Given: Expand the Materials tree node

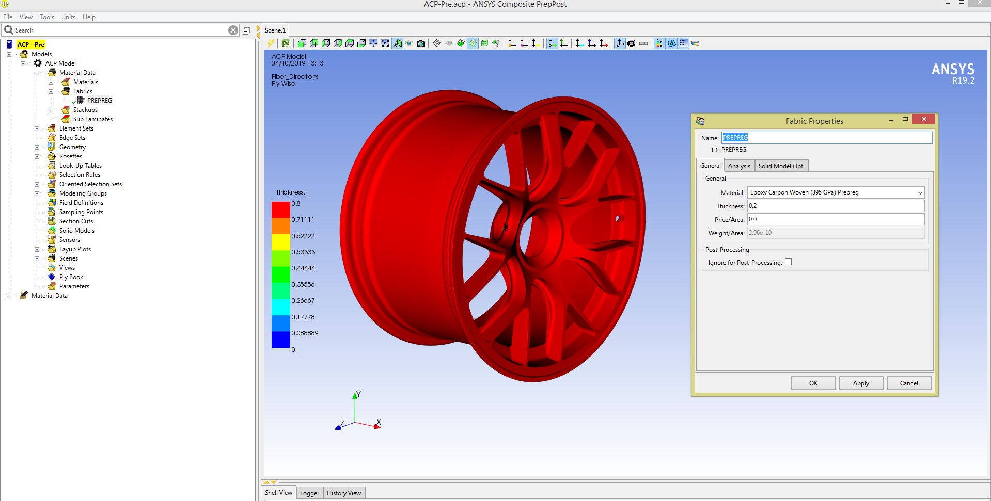Looking at the screenshot, I should click(51, 82).
